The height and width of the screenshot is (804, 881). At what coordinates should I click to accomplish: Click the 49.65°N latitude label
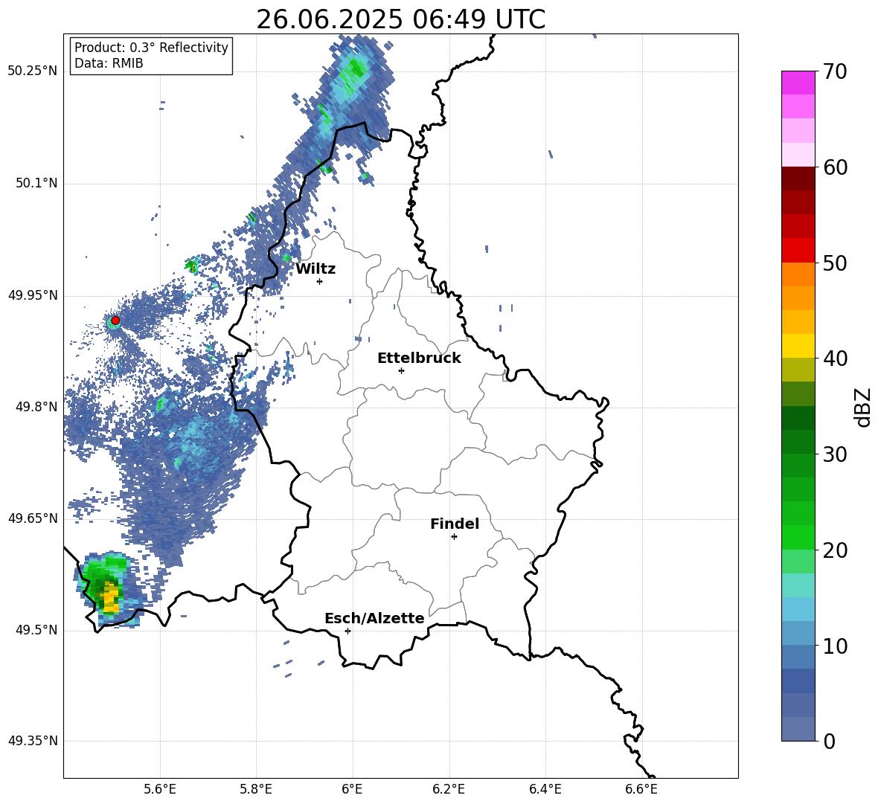pos(33,518)
